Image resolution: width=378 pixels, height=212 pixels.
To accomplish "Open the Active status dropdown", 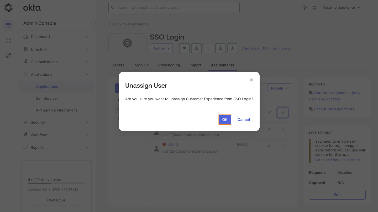I will point(161,48).
